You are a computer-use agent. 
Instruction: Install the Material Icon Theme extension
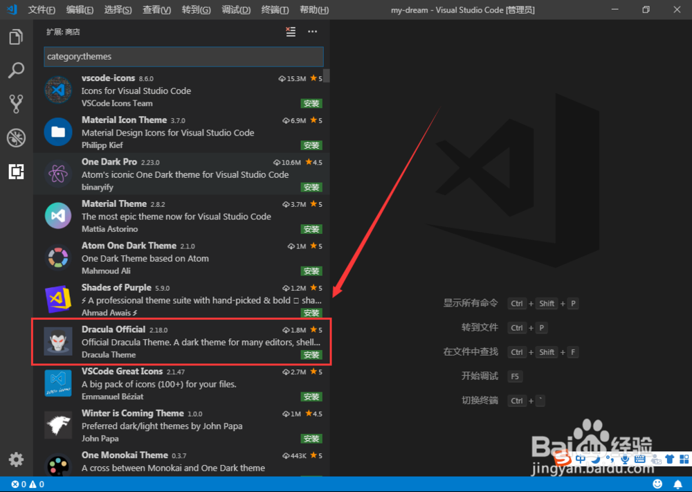[x=311, y=145]
